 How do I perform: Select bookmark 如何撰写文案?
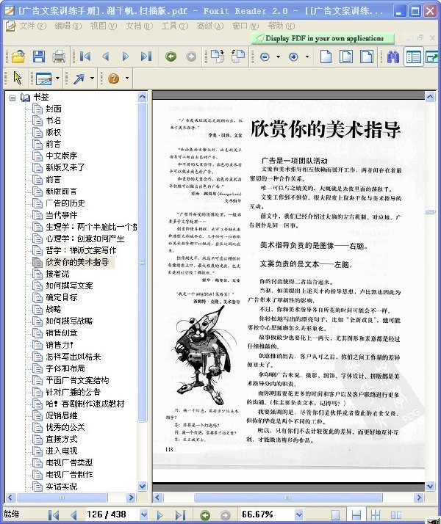(x=69, y=285)
